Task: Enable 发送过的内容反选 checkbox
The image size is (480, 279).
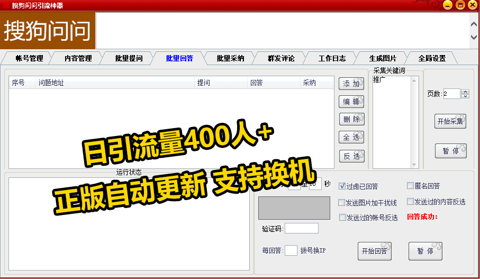Action: coord(410,201)
